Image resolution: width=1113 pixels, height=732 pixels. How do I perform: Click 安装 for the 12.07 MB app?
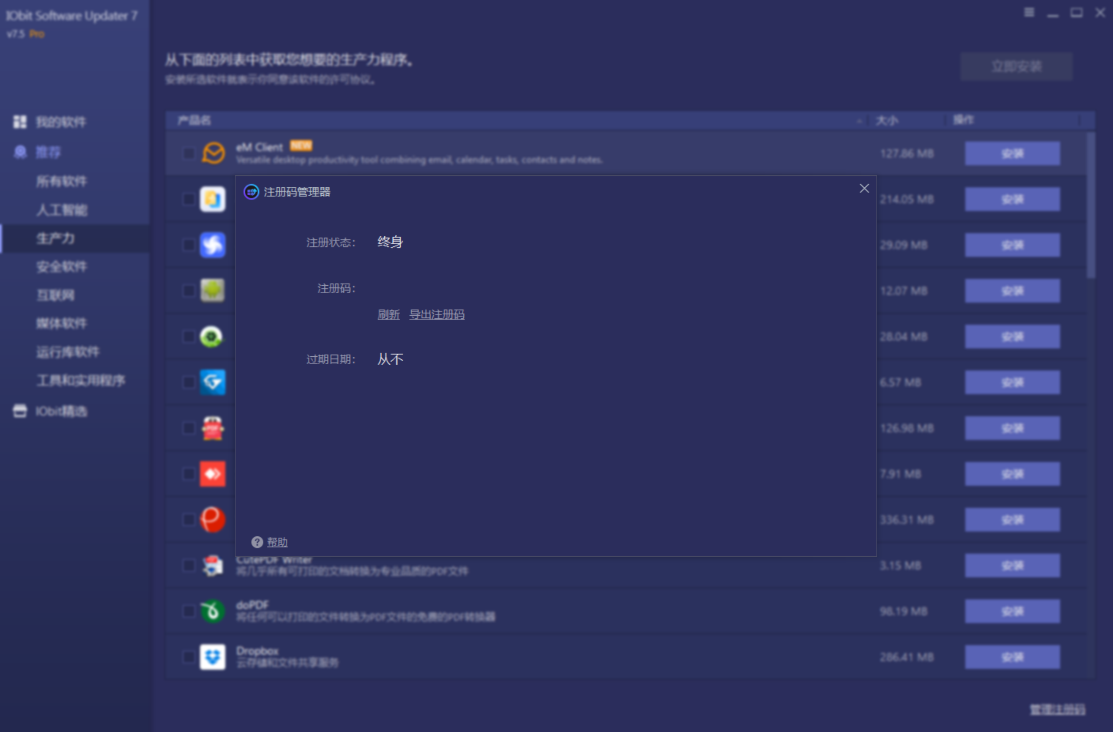click(x=1012, y=291)
